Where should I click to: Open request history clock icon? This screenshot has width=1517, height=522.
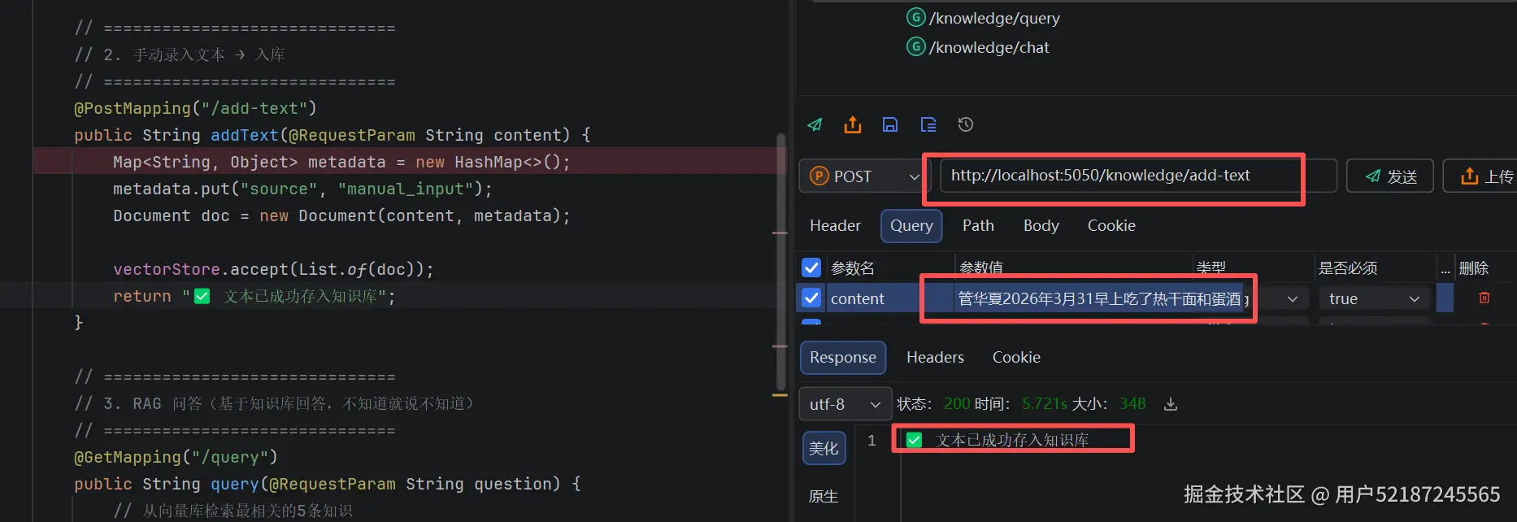(966, 124)
